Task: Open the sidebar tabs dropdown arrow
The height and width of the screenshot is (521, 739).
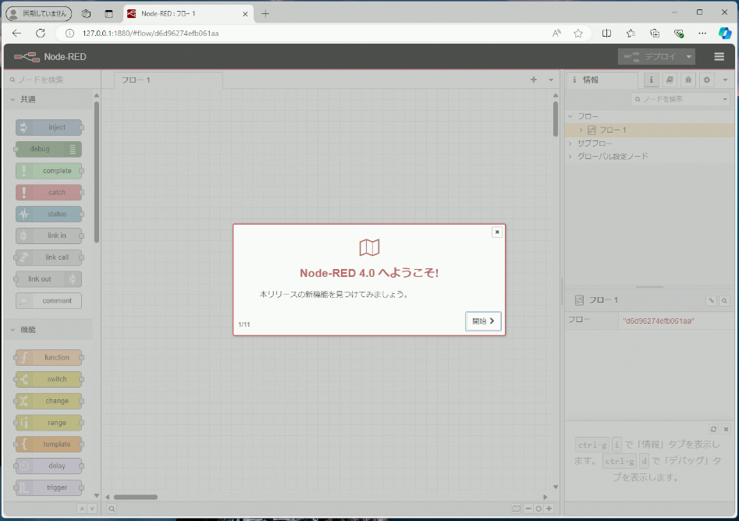Action: pyautogui.click(x=725, y=80)
